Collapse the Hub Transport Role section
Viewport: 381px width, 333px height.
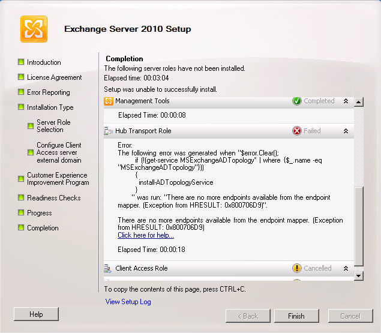pos(346,131)
